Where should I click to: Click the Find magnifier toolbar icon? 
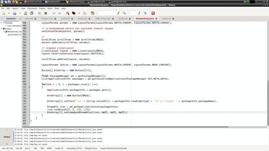coord(124,13)
